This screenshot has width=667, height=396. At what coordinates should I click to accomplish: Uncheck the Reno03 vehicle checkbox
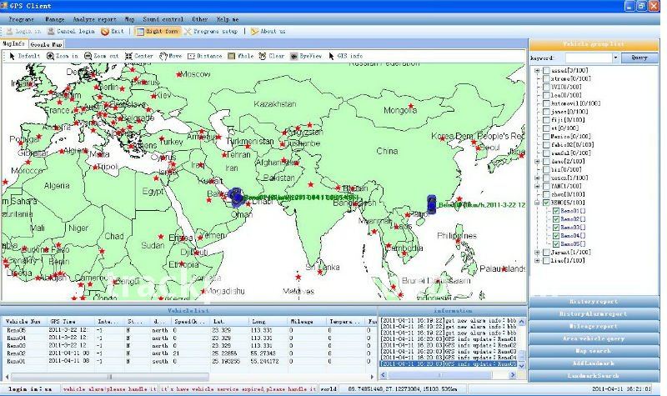click(557, 227)
